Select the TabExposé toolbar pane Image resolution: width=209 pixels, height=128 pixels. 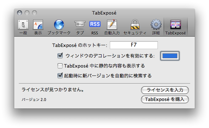click(176, 27)
